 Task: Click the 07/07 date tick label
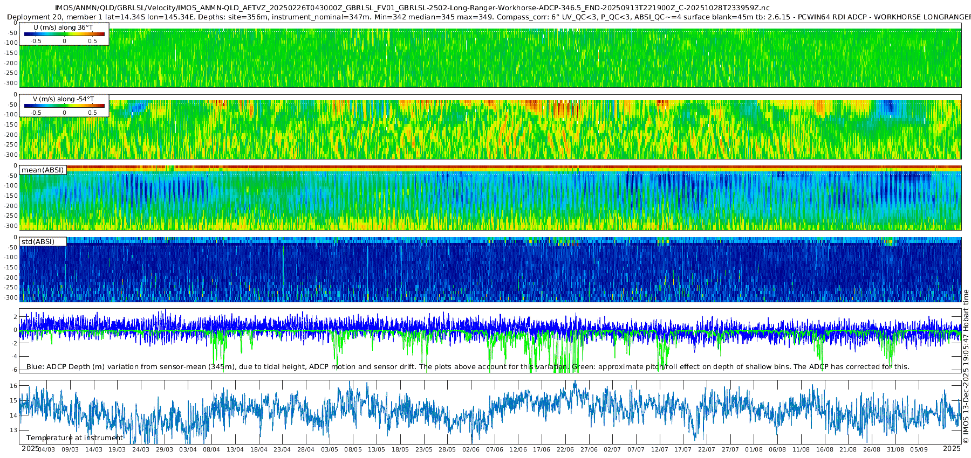pyautogui.click(x=636, y=449)
